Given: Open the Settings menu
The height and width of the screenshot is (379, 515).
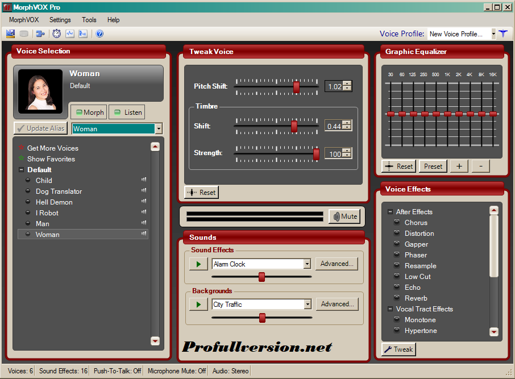Looking at the screenshot, I should pos(60,19).
